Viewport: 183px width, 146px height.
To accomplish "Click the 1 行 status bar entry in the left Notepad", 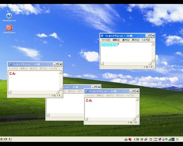I will point(56,96).
